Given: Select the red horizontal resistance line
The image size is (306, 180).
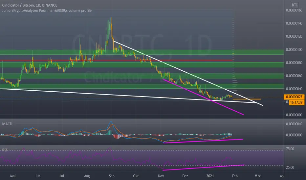Looking at the screenshot, I should click(116, 61).
